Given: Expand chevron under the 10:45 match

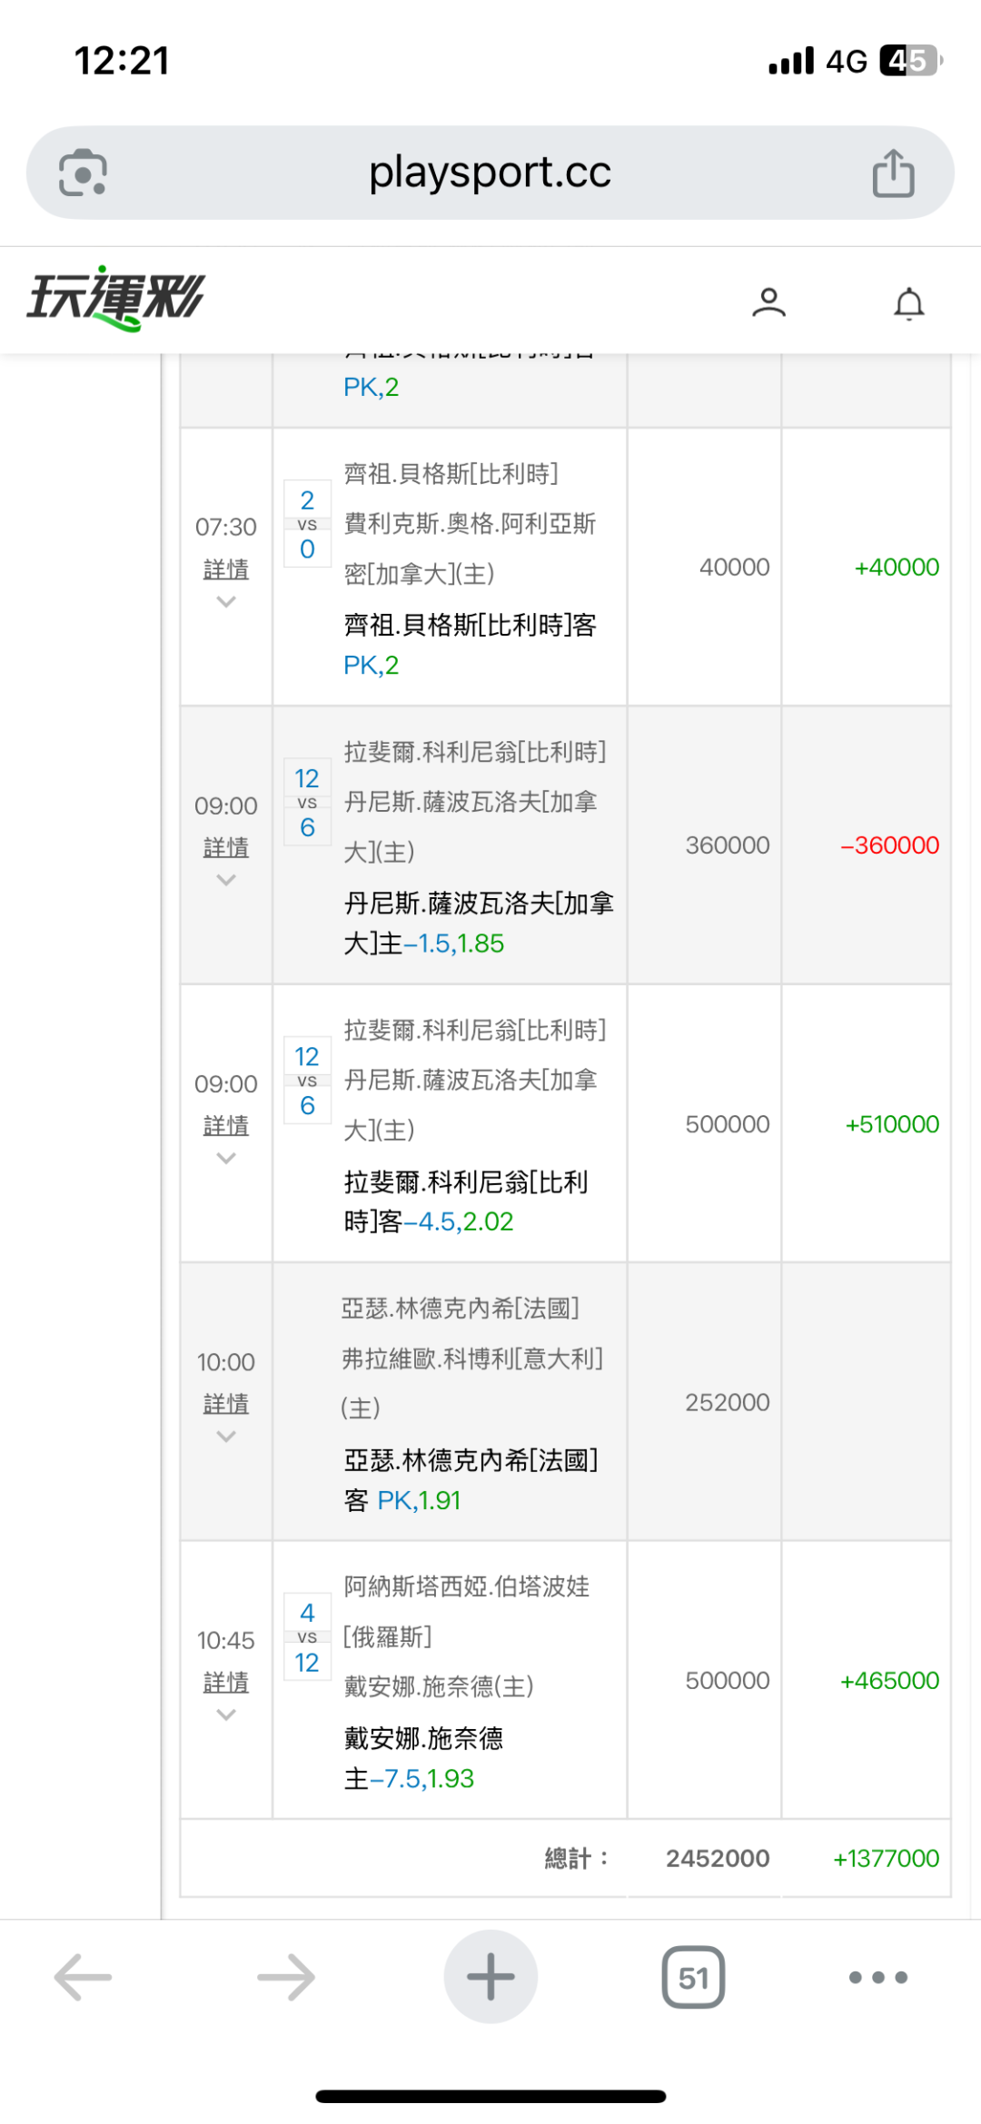Looking at the screenshot, I should coord(226,1714).
